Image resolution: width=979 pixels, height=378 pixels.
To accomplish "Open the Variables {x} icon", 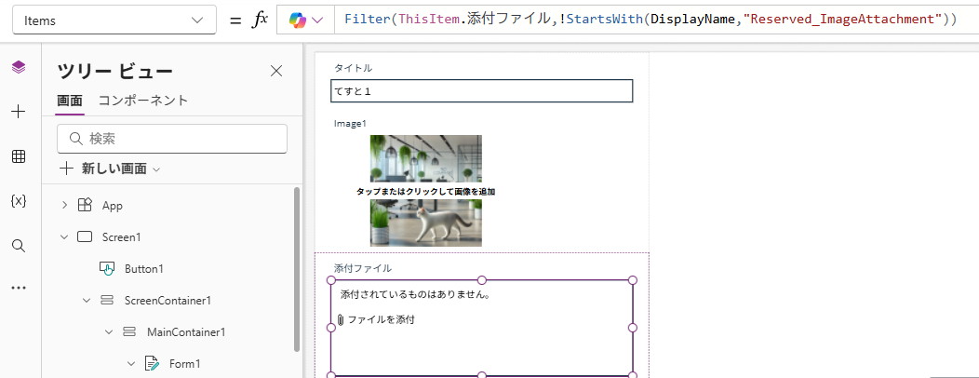I will click(x=19, y=201).
